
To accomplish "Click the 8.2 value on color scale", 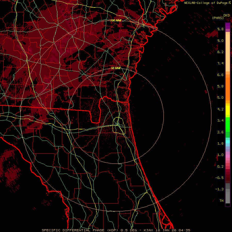I will coord(220,52).
